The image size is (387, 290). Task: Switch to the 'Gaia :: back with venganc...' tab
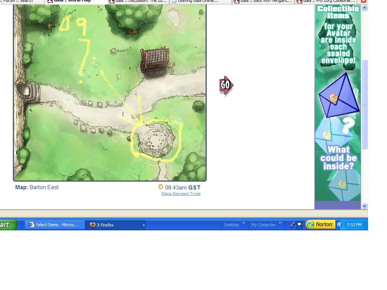click(263, 2)
